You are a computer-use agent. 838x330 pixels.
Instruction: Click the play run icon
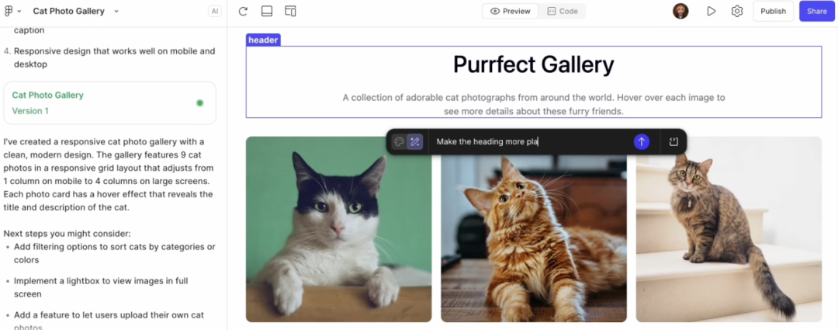(x=711, y=12)
